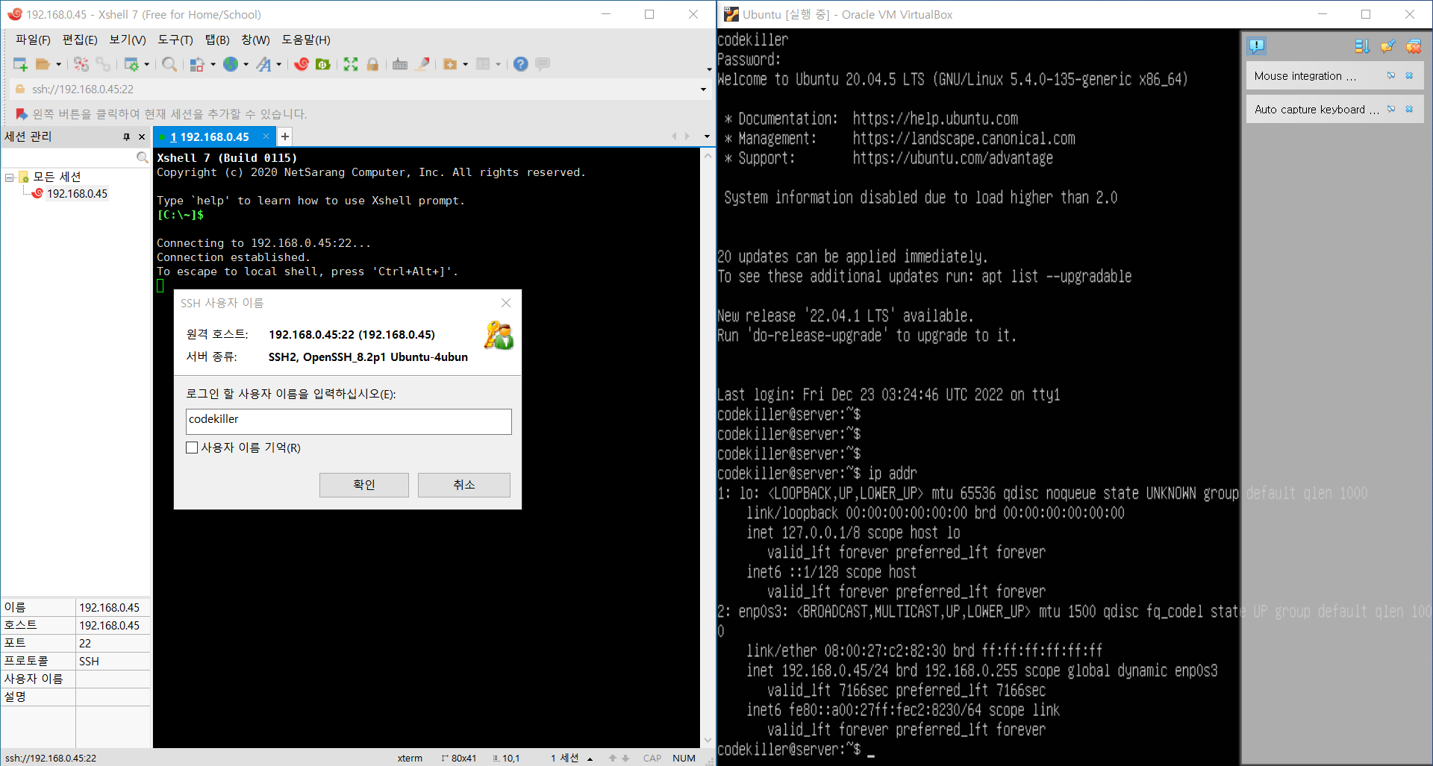Collapse the 모든 세션 tree node
This screenshot has height=766, width=1433.
point(9,177)
